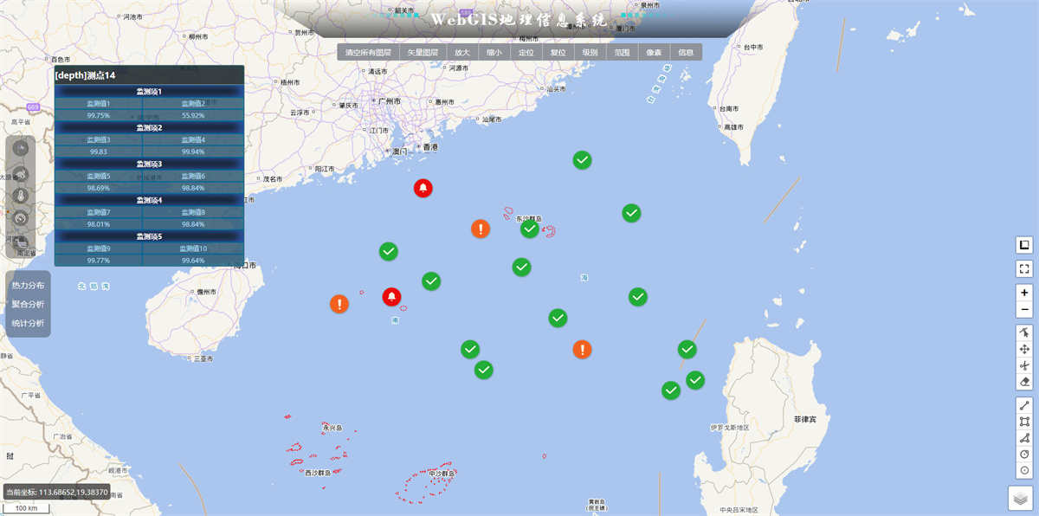The height and width of the screenshot is (516, 1039).
Task: Click orange warning marker nearest Hainan island
Action: (339, 304)
